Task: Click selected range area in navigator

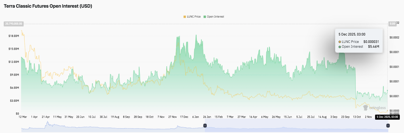Action: click(x=297, y=125)
